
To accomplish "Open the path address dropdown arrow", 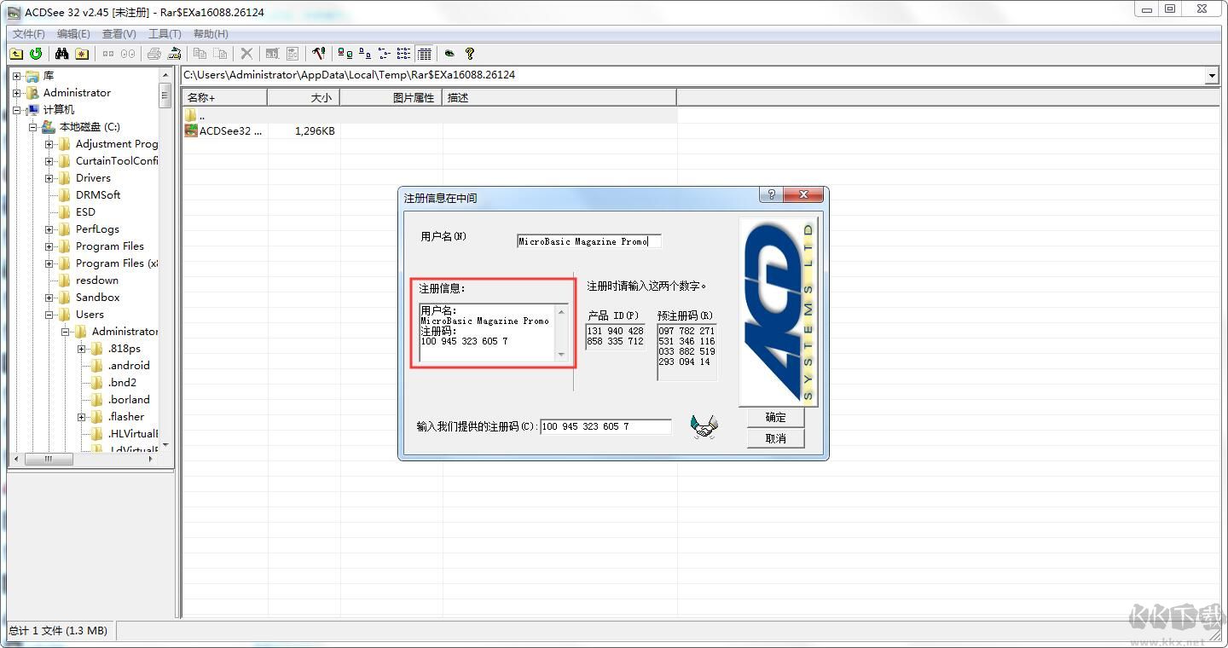I will [x=1212, y=76].
